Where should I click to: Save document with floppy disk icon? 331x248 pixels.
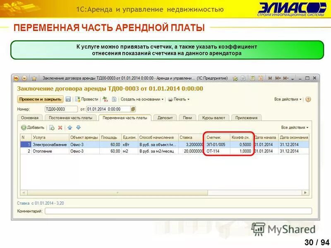[x=68, y=99]
